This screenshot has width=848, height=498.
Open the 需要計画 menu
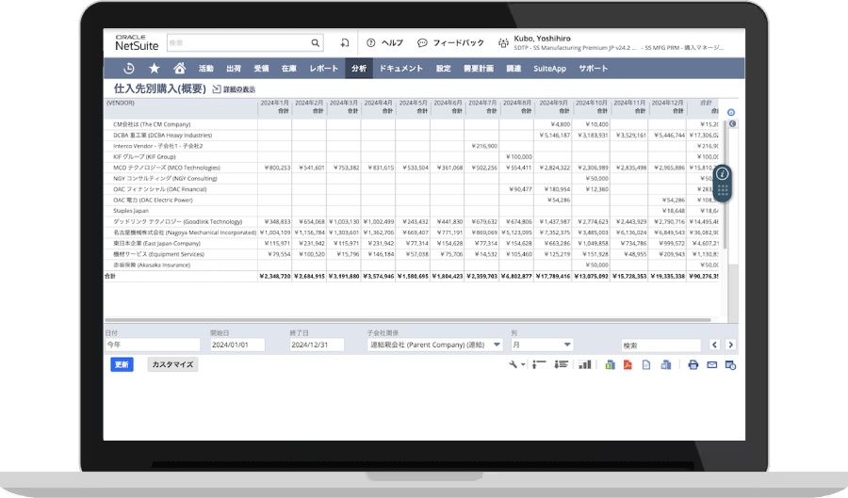click(479, 69)
